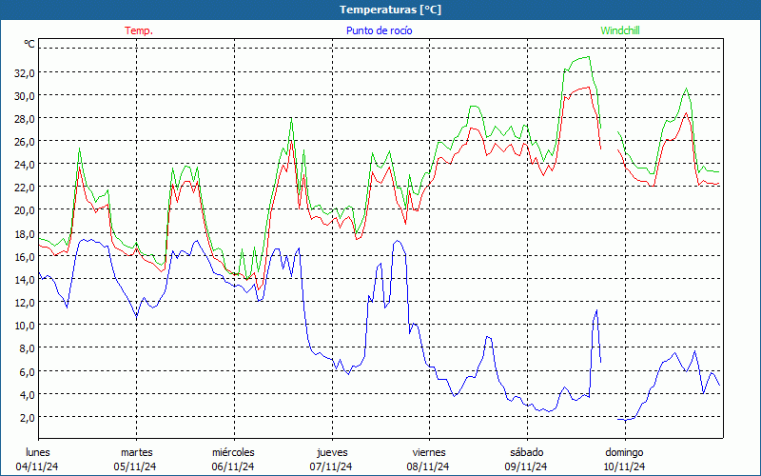Select the blue Punto de rocío legend label

click(379, 30)
